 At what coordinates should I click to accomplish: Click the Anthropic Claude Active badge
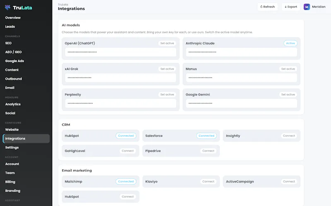(x=290, y=43)
